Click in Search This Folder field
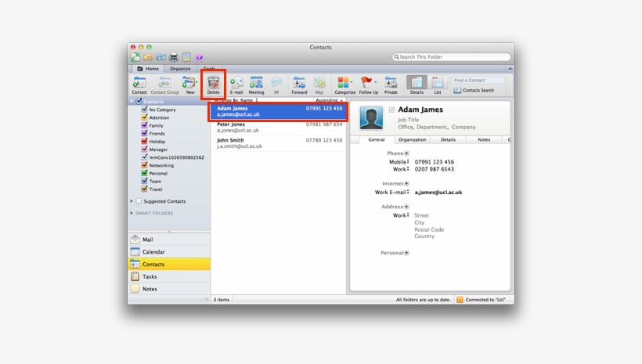This screenshot has width=642, height=364. click(x=451, y=57)
